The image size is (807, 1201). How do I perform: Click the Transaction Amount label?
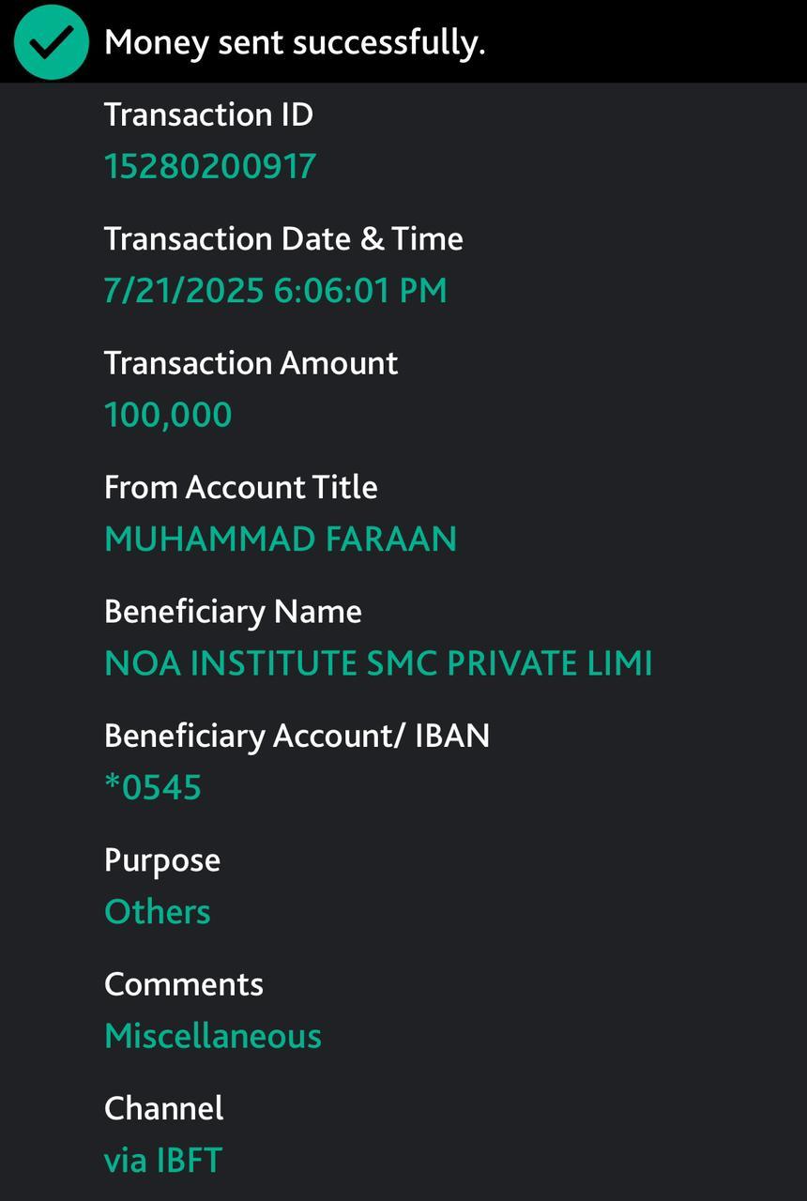[251, 363]
